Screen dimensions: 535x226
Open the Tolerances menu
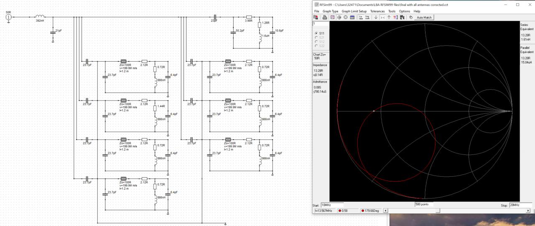377,11
